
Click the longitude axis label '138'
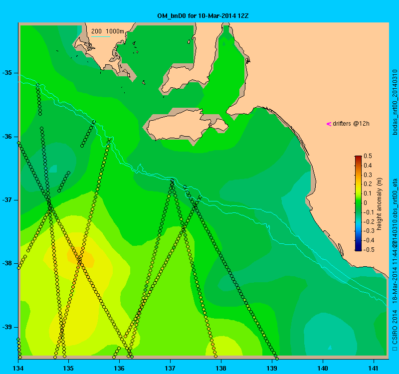pyautogui.click(x=221, y=368)
